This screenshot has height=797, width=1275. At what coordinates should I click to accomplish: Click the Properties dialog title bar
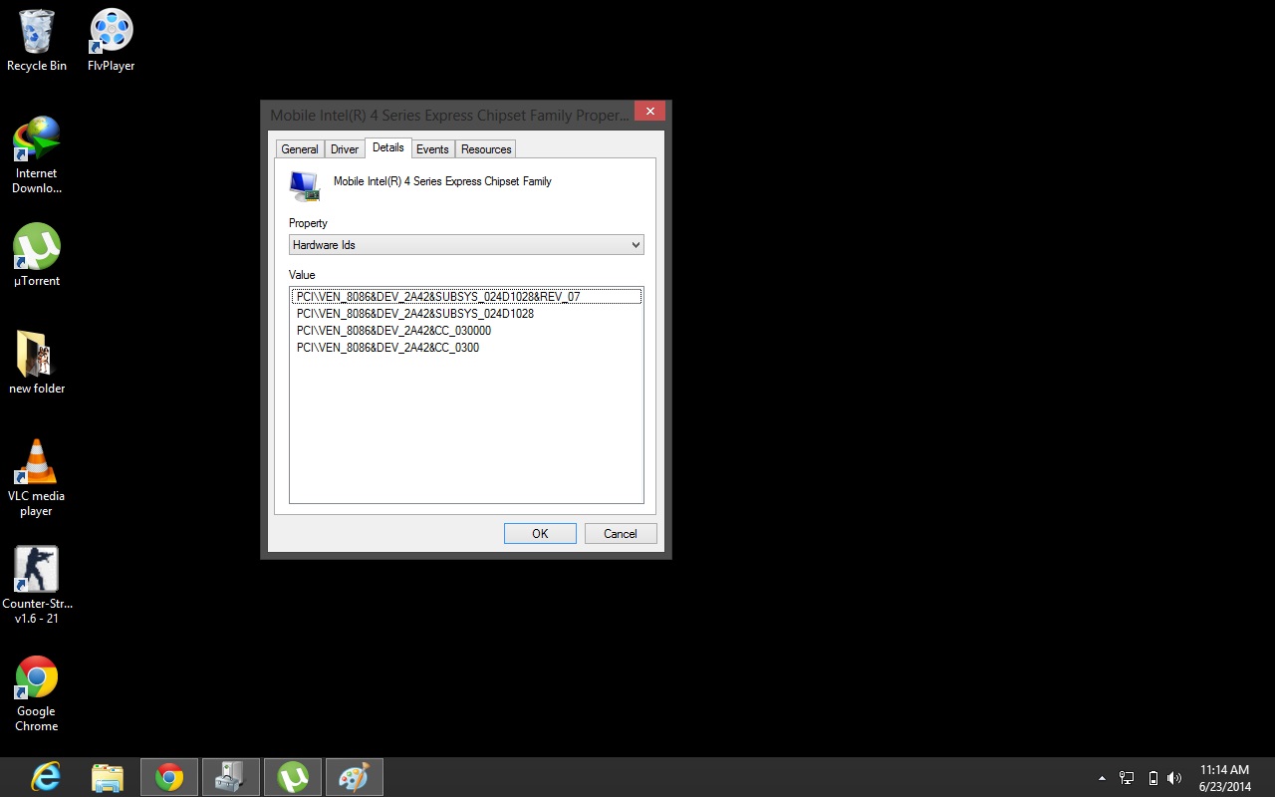click(448, 115)
